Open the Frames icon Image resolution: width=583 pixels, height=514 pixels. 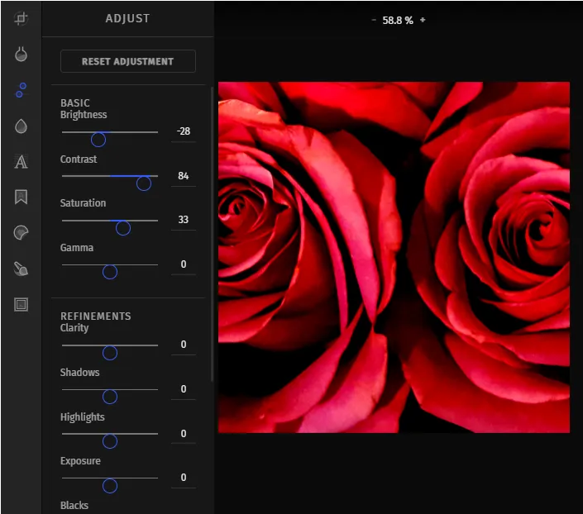pyautogui.click(x=21, y=304)
